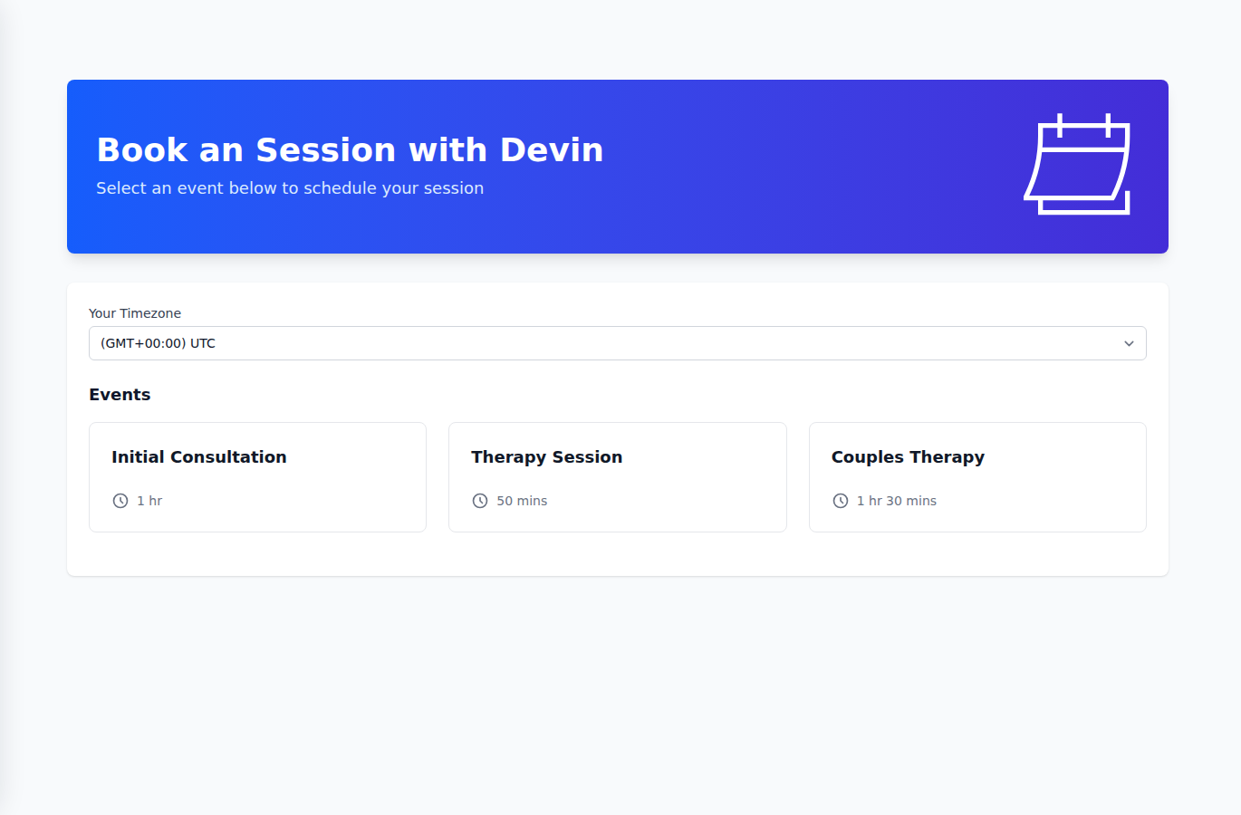Click inside the timezone selection field
The width and height of the screenshot is (1241, 815).
(x=544, y=343)
